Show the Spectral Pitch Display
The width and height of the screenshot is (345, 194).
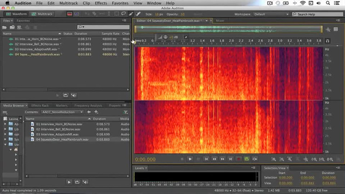click(77, 14)
